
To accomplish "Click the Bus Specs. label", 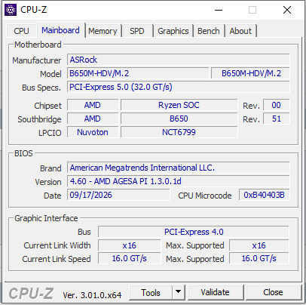I will point(41,88).
